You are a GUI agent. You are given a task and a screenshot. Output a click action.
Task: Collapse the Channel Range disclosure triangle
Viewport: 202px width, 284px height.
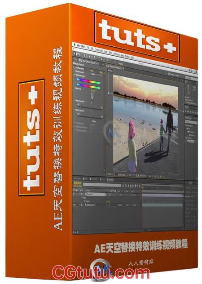(x=75, y=75)
